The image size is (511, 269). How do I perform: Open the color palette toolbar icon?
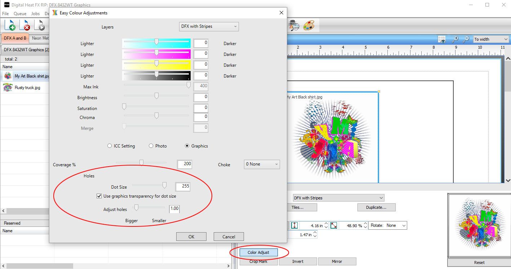pos(308,25)
